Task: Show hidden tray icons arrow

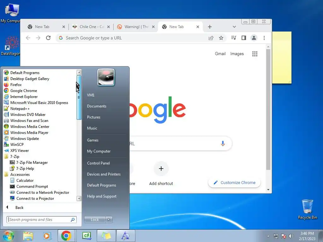Action: [x=268, y=236]
